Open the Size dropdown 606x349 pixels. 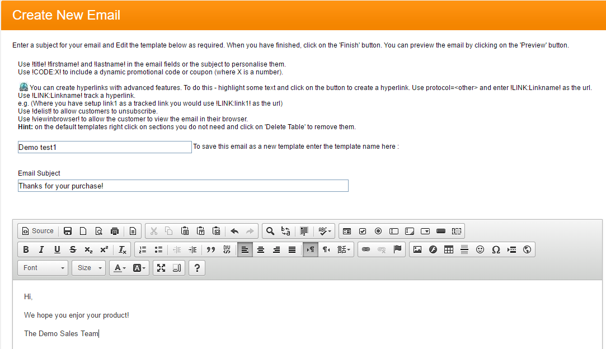click(x=88, y=268)
